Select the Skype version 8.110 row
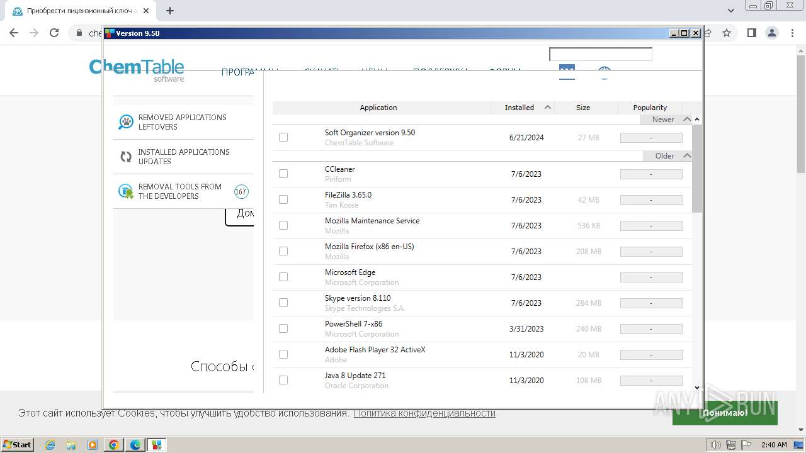Viewport: 806px width, 453px height. (482, 303)
